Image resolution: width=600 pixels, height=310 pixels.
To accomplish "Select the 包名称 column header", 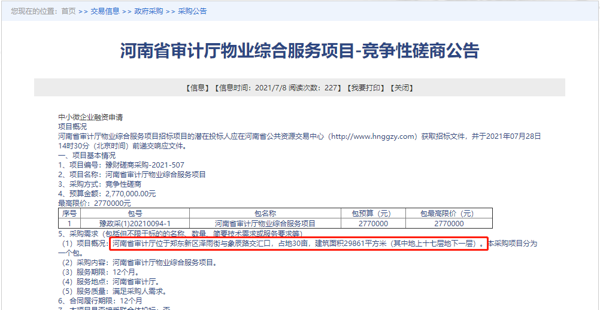I will click(x=265, y=214).
